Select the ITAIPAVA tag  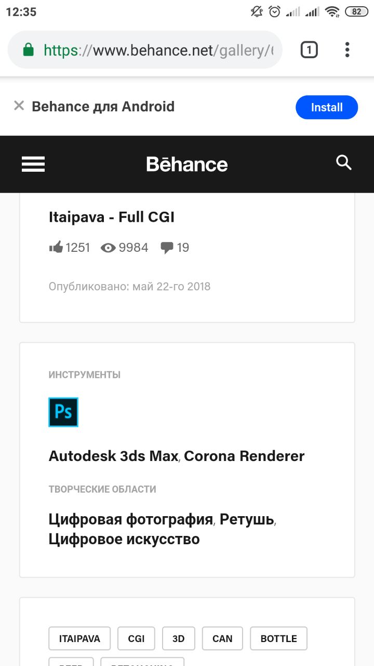pos(79,638)
